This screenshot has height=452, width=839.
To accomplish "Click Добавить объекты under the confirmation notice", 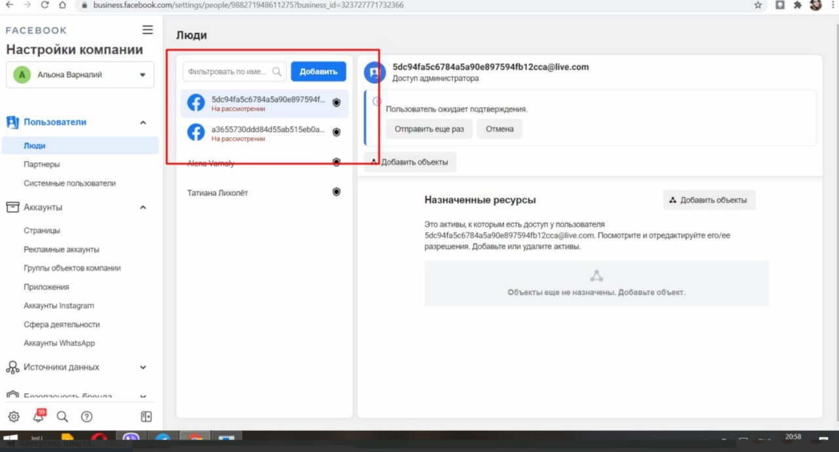I will click(x=410, y=162).
